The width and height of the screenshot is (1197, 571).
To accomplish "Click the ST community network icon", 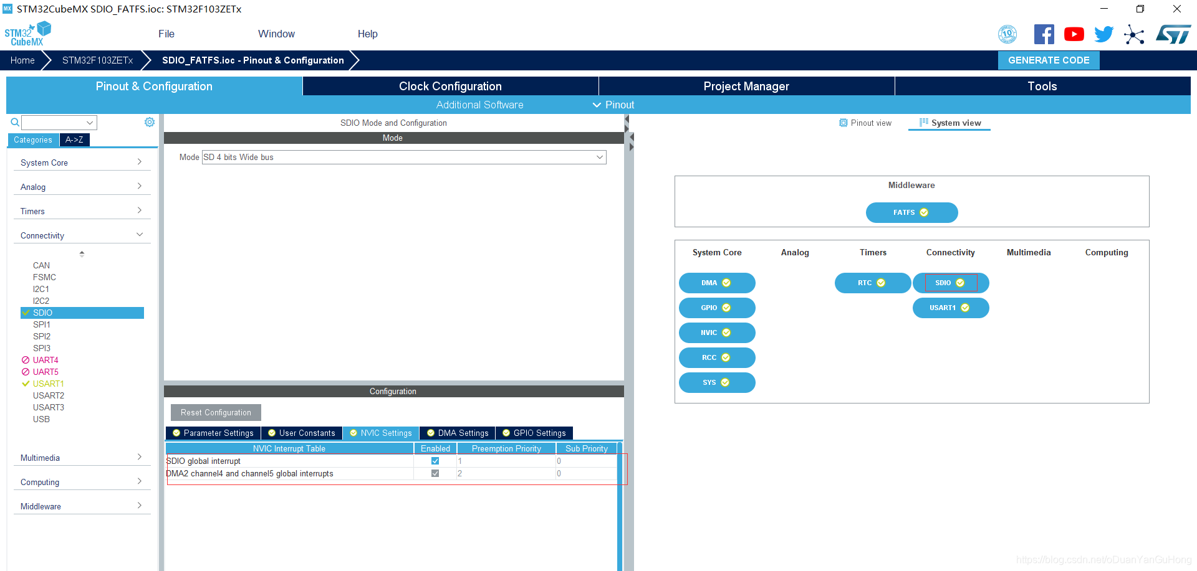I will (x=1134, y=34).
